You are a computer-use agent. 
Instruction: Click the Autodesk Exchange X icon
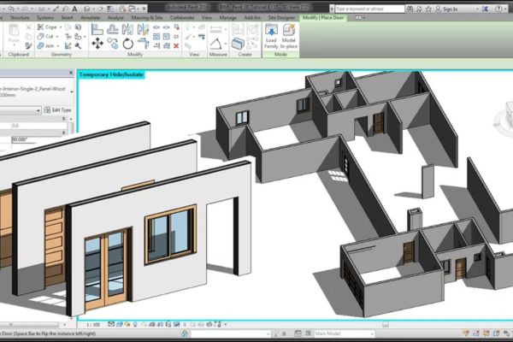click(485, 9)
